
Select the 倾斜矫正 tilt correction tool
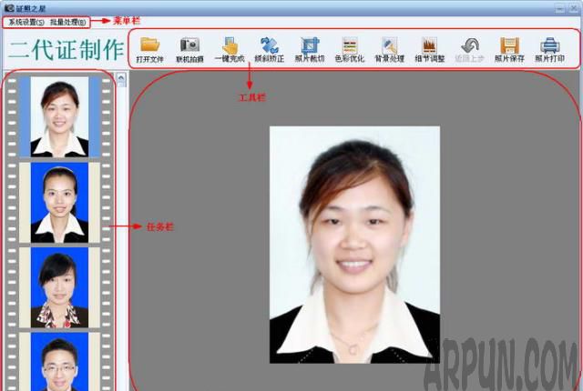(x=270, y=48)
